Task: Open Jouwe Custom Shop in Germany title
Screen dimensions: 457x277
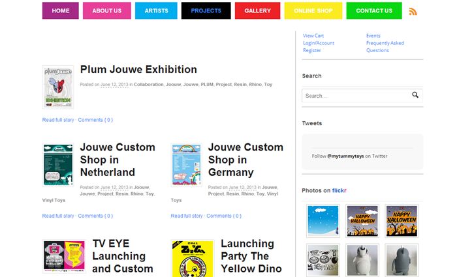Action: (245, 160)
